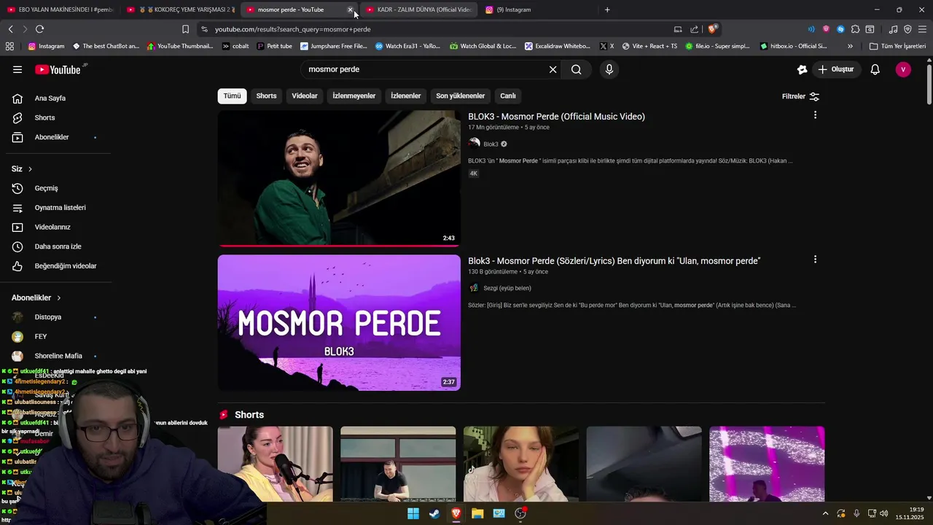Image resolution: width=933 pixels, height=525 pixels.
Task: Open the Instagram bookmark in bookmarks bar
Action: [46, 46]
